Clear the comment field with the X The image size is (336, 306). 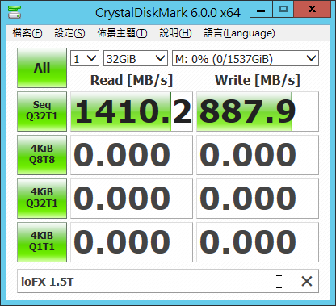point(307,282)
